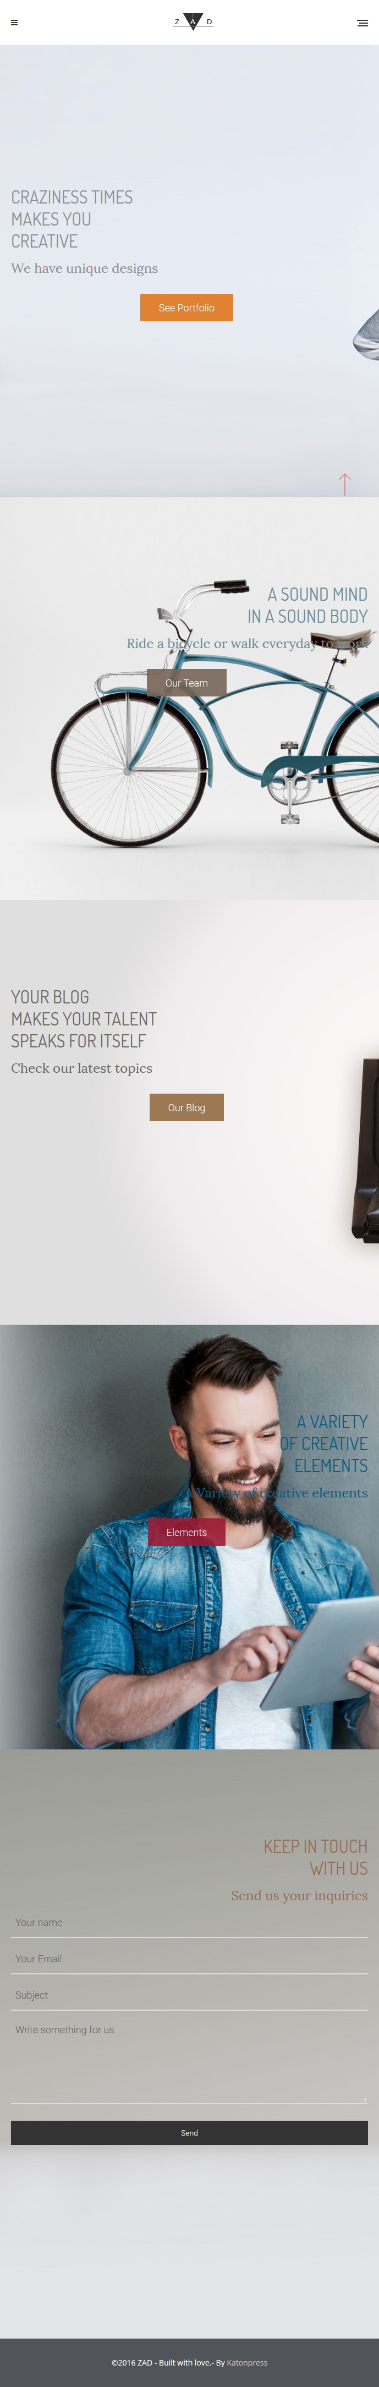Click the dark device image beside blog text
Viewport: 379px width, 2387px height.
tap(365, 1149)
